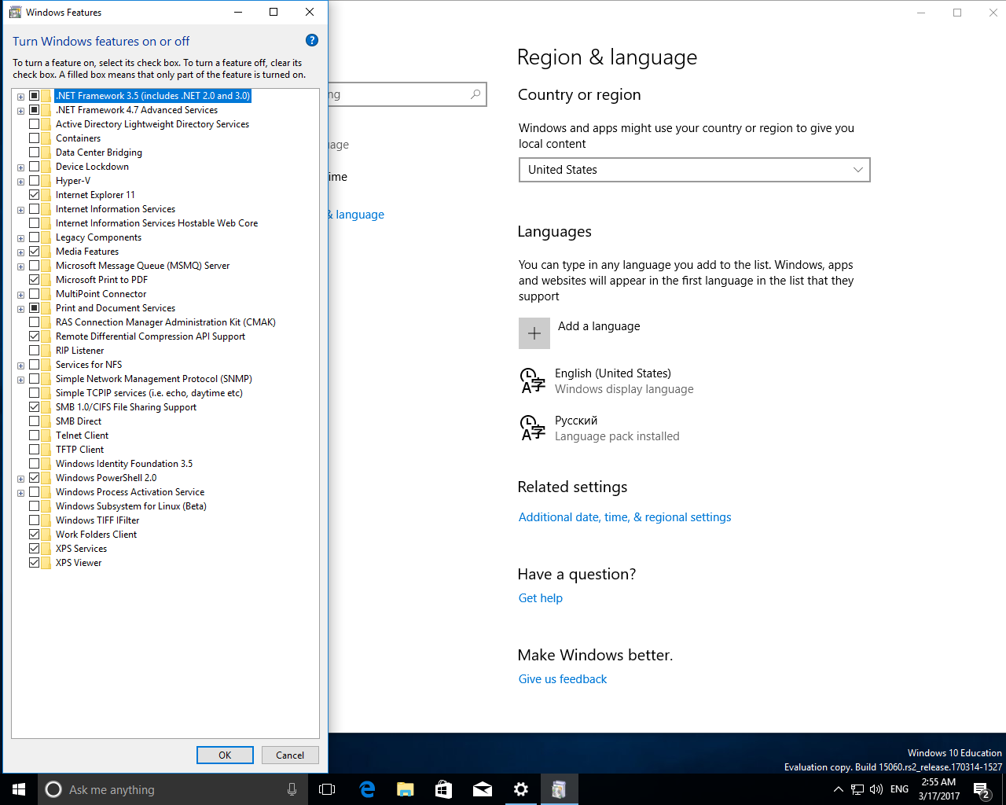The image size is (1006, 805).
Task: Enable Windows Subsystem for Linux (Beta)
Action: (x=35, y=506)
